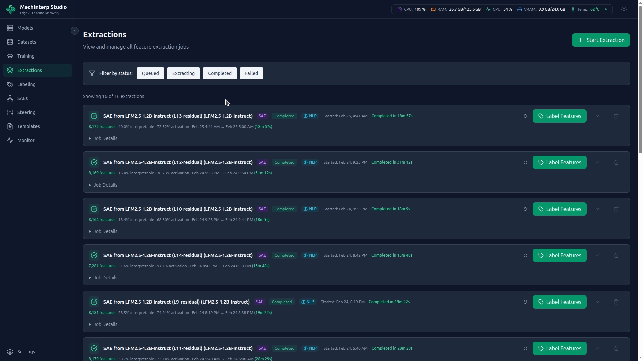
Task: Filter extractions by Queued status
Action: (150, 73)
